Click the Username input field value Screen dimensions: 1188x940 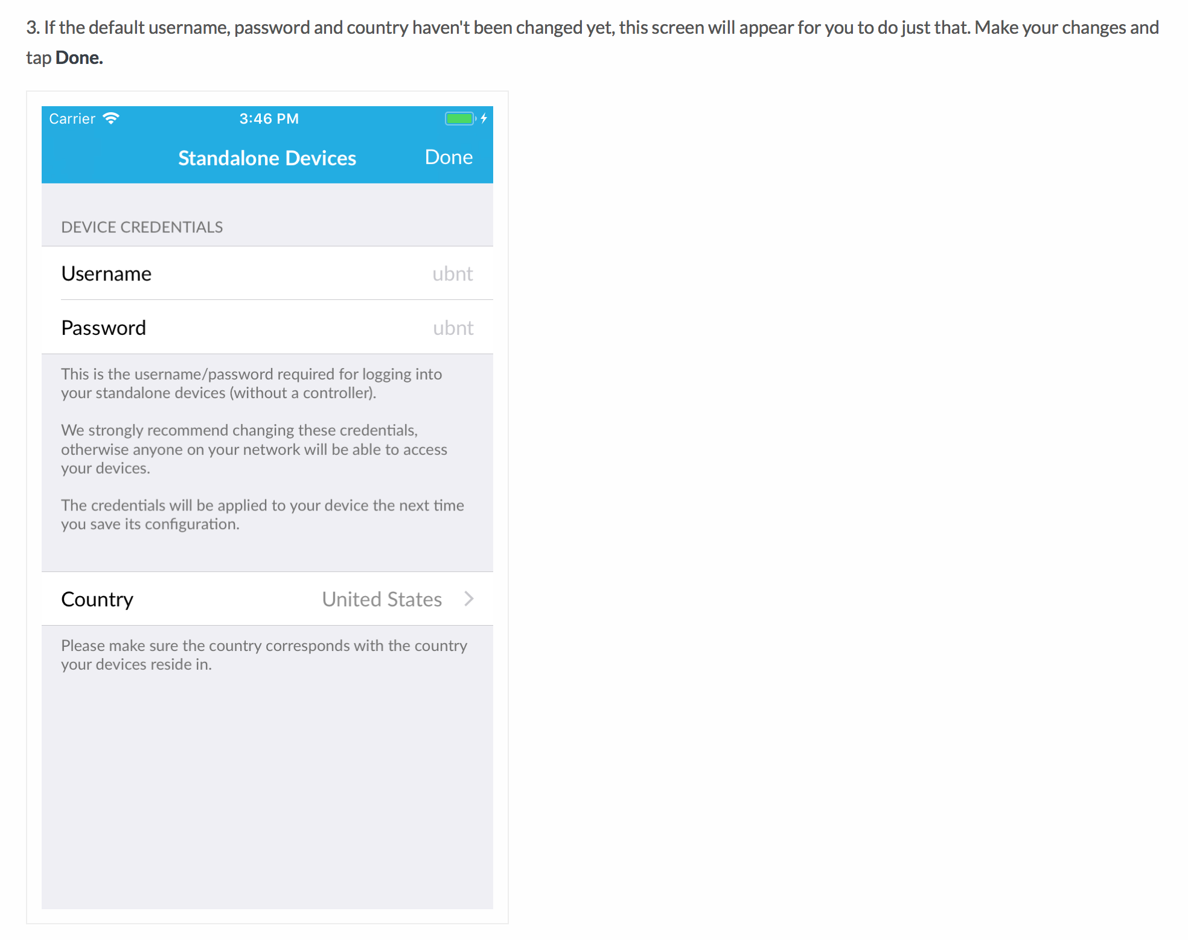point(452,274)
